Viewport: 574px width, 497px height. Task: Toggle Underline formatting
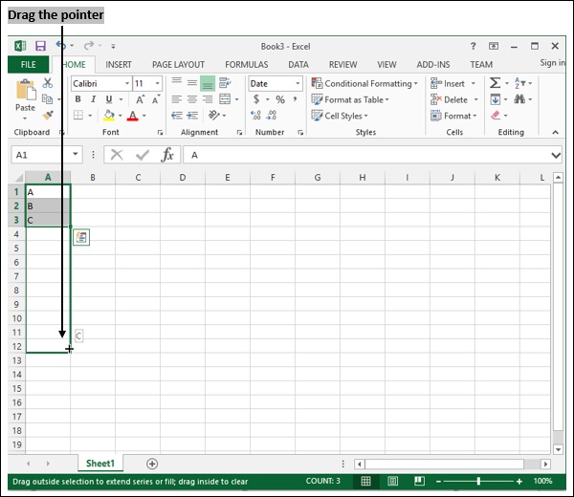[109, 99]
